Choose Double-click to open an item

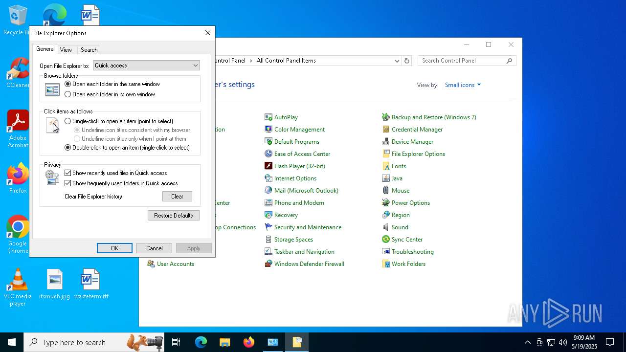point(68,148)
